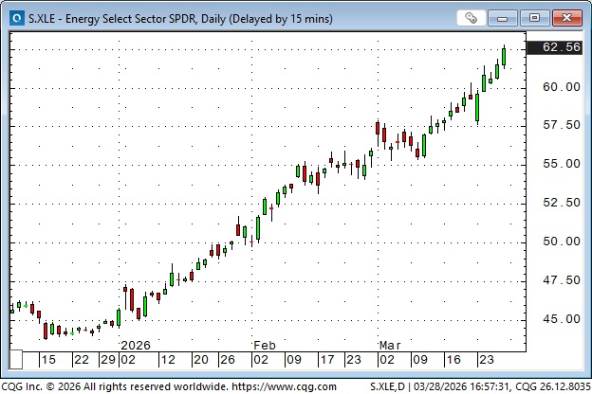
Task: Minimize the S.XLE chart window
Action: [508, 17]
